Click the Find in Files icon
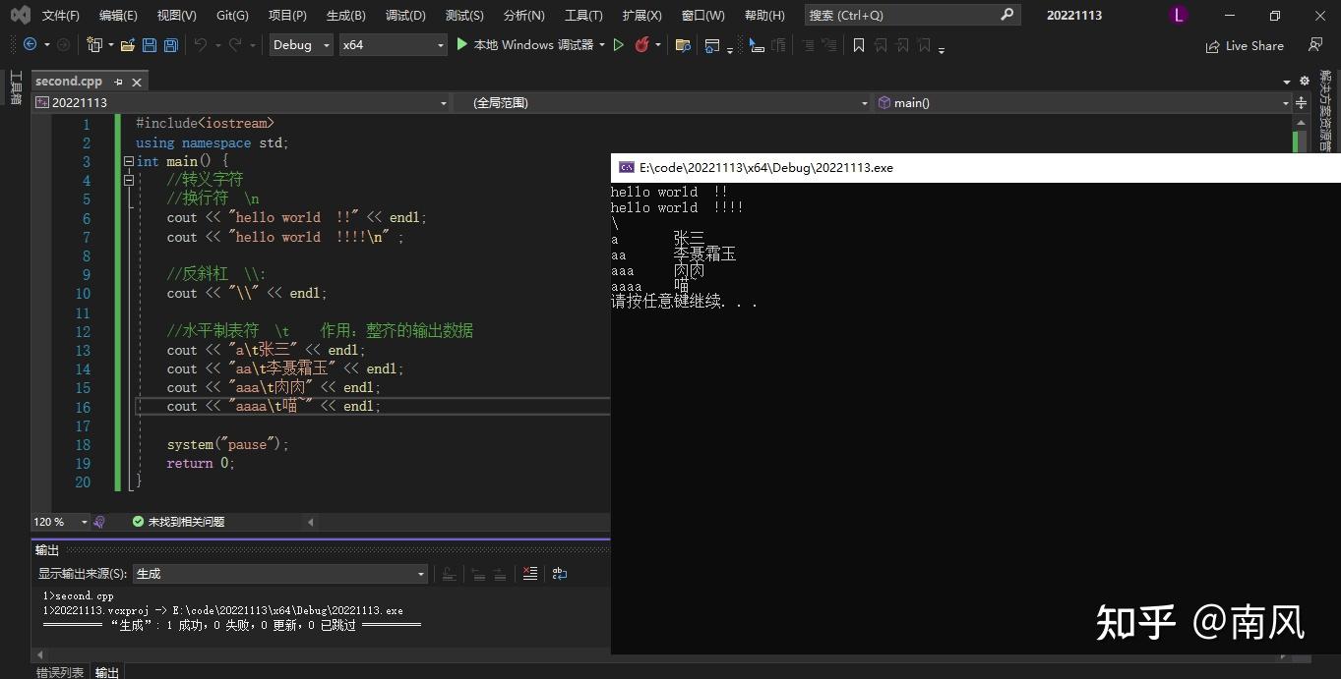The width and height of the screenshot is (1341, 679). pyautogui.click(x=683, y=45)
